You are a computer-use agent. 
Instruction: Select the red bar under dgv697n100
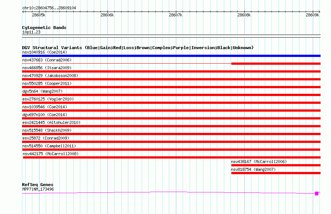171,118
